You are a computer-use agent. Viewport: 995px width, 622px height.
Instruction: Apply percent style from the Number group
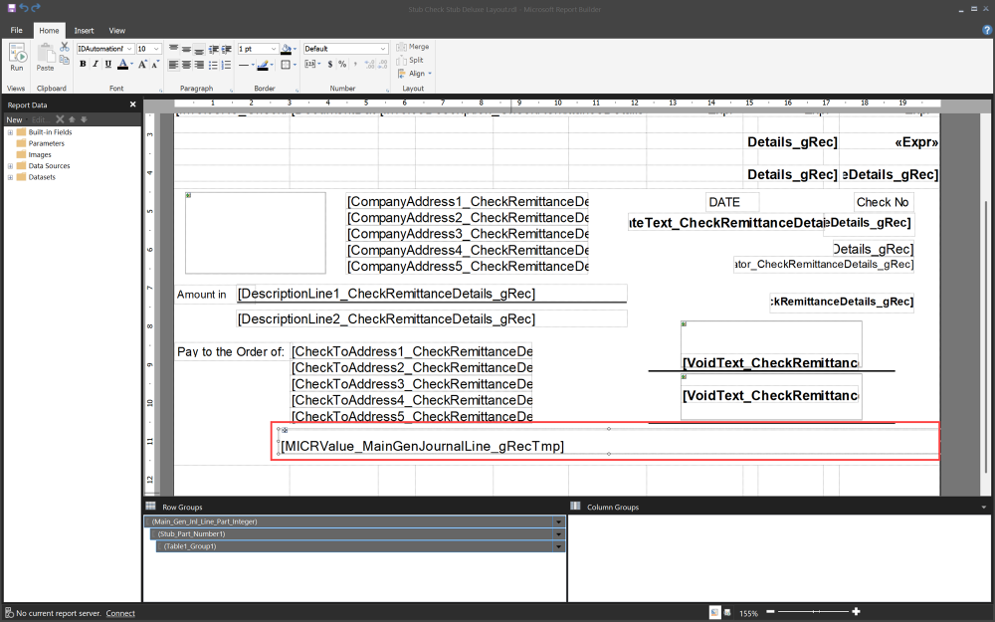[342, 64]
